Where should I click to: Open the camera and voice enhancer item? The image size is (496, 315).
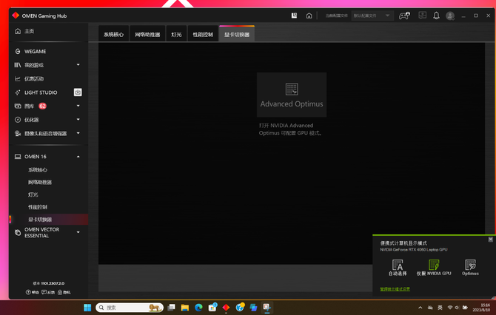(x=45, y=133)
